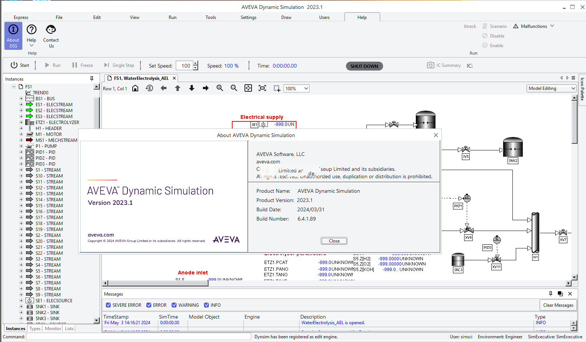This screenshot has width=586, height=342.
Task: Increase the Set Speed stepper
Action: [x=196, y=63]
